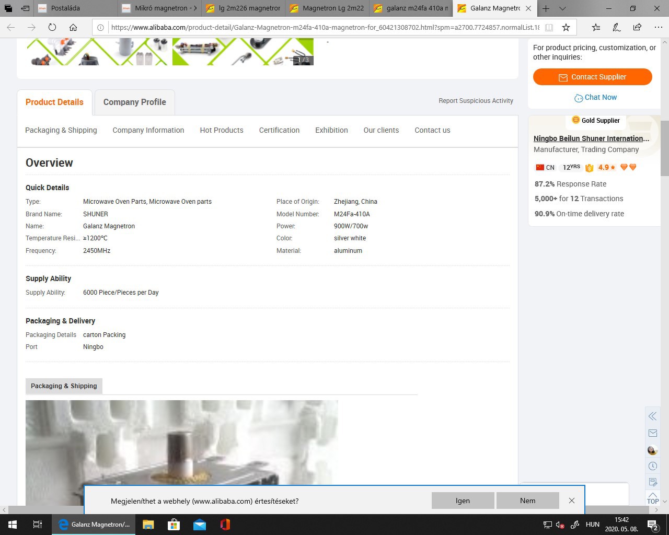Show site information icon in address bar
This screenshot has height=535, width=669.
pos(100,27)
